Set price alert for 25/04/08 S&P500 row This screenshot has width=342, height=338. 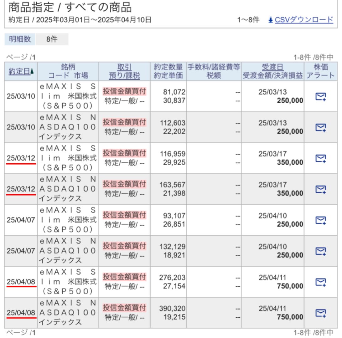321,282
